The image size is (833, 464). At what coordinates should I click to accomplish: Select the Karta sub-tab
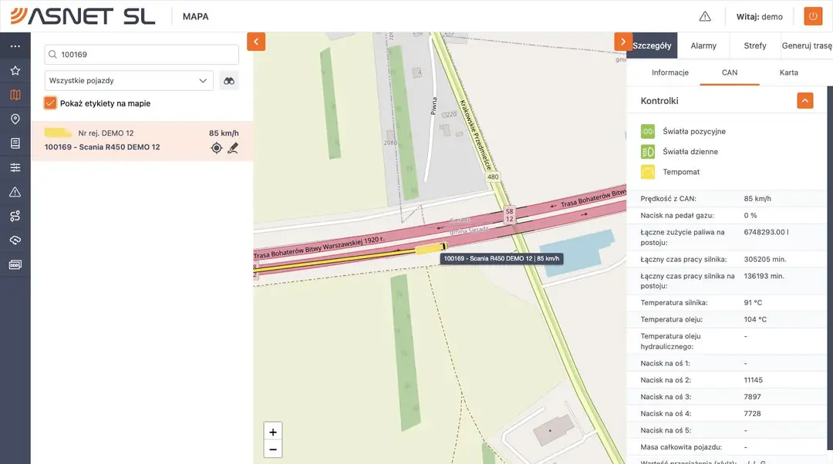pyautogui.click(x=788, y=72)
